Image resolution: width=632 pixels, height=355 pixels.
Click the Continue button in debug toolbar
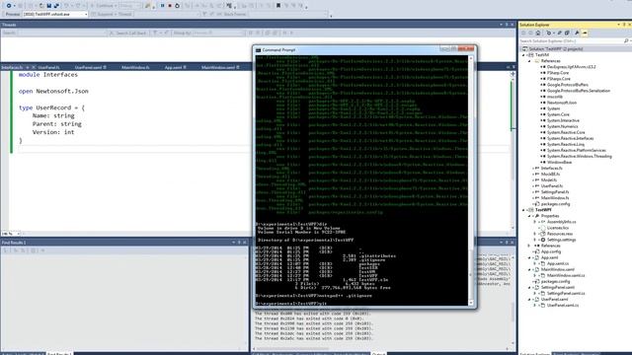click(x=102, y=6)
